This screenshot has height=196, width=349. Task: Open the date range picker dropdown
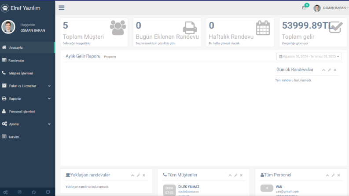[309, 56]
